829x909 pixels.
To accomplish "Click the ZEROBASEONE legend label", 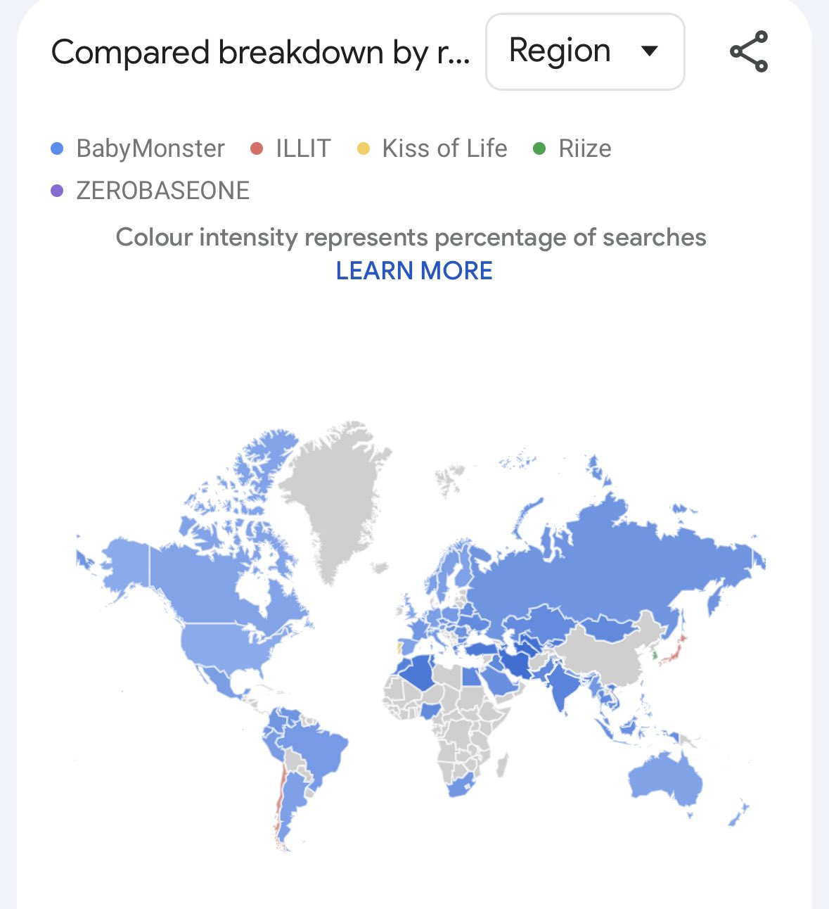I will point(163,191).
